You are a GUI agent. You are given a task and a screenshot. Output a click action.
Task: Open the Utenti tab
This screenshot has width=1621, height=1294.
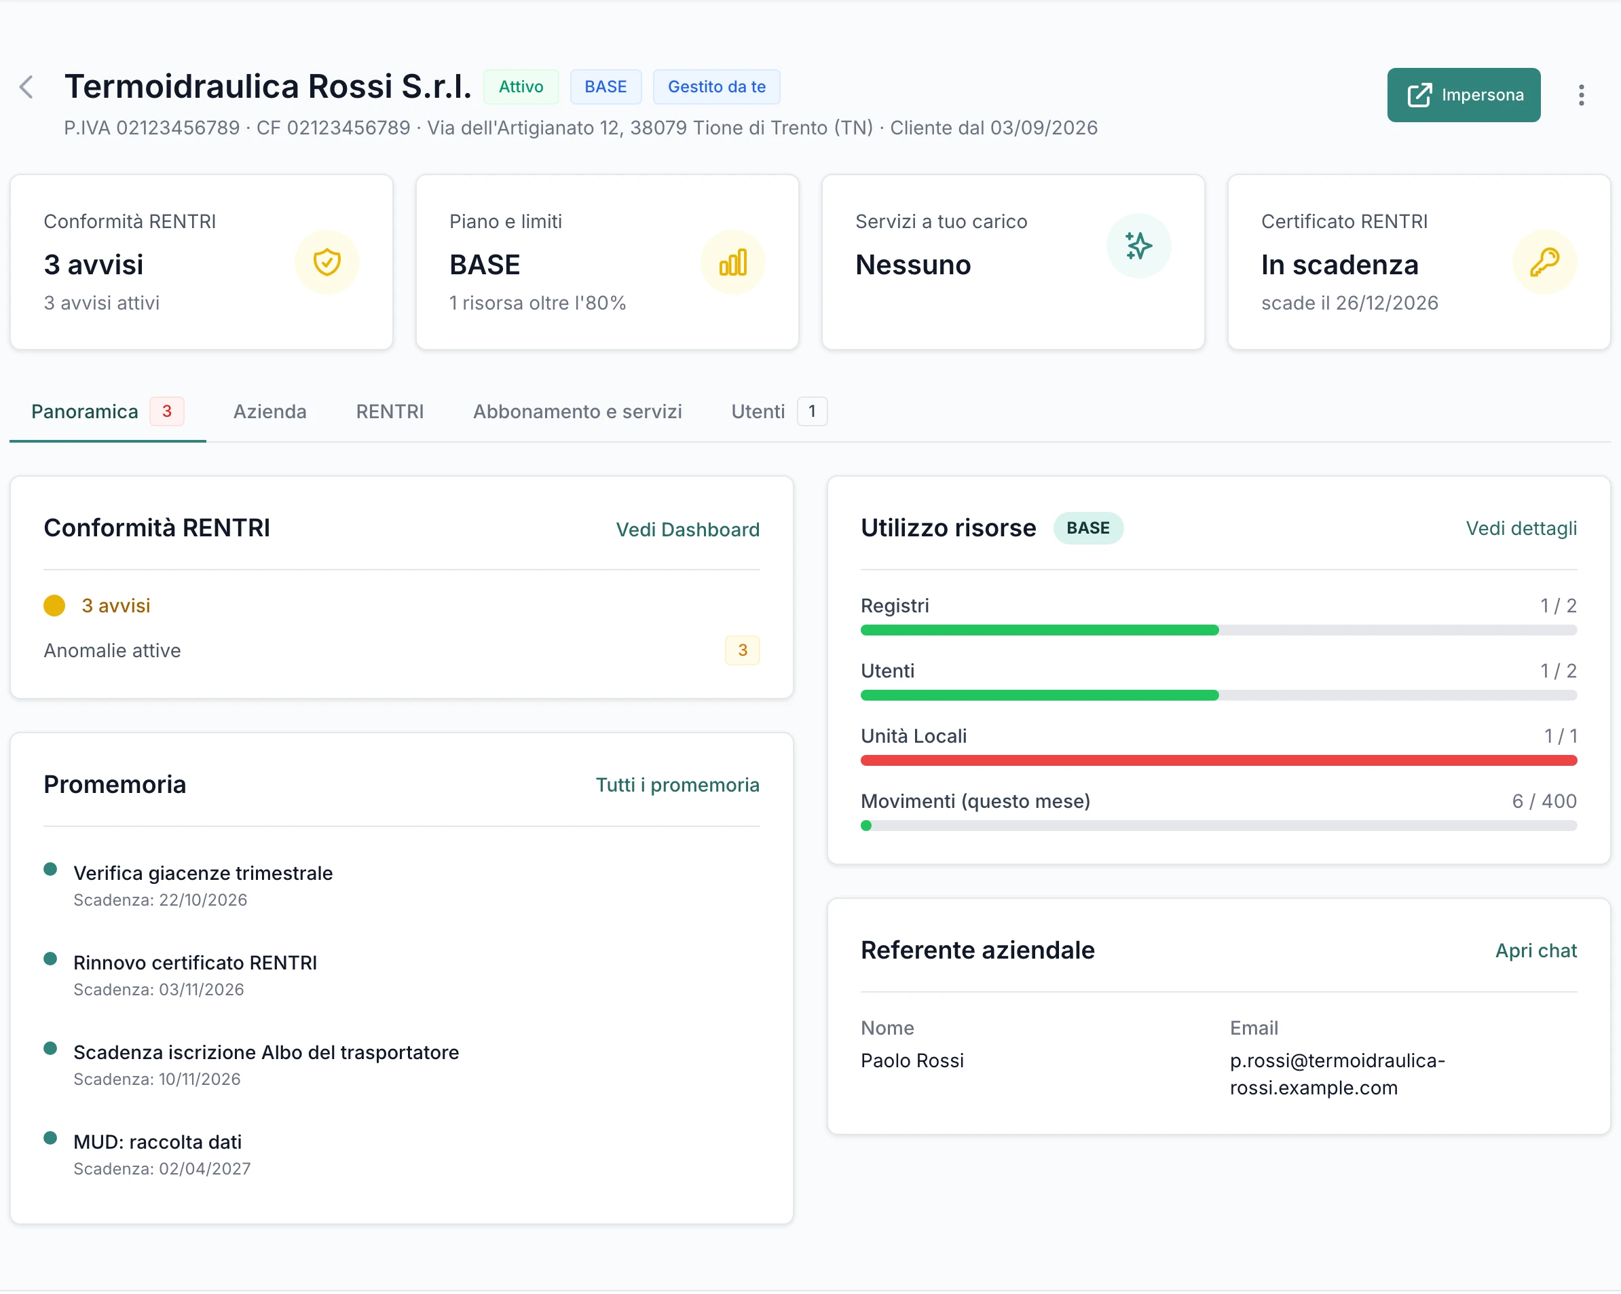(779, 412)
